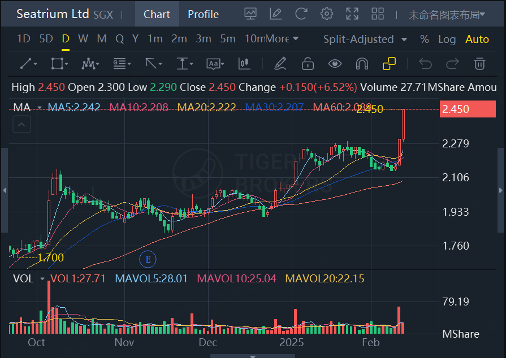The height and width of the screenshot is (358, 506).
Task: Open the multi-chart grid layout icon
Action: tap(378, 14)
